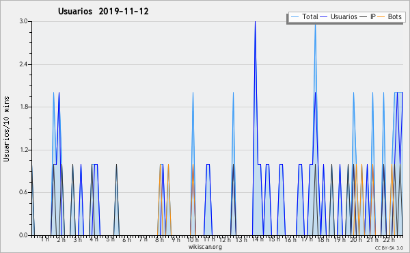Image resolution: width=410 pixels, height=253 pixels.
Task: Click the '20 h' x-axis label
Action: (x=356, y=239)
